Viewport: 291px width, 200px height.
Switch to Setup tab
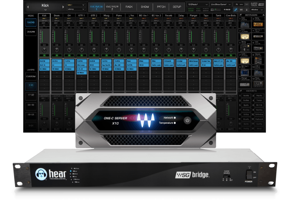(x=177, y=7)
